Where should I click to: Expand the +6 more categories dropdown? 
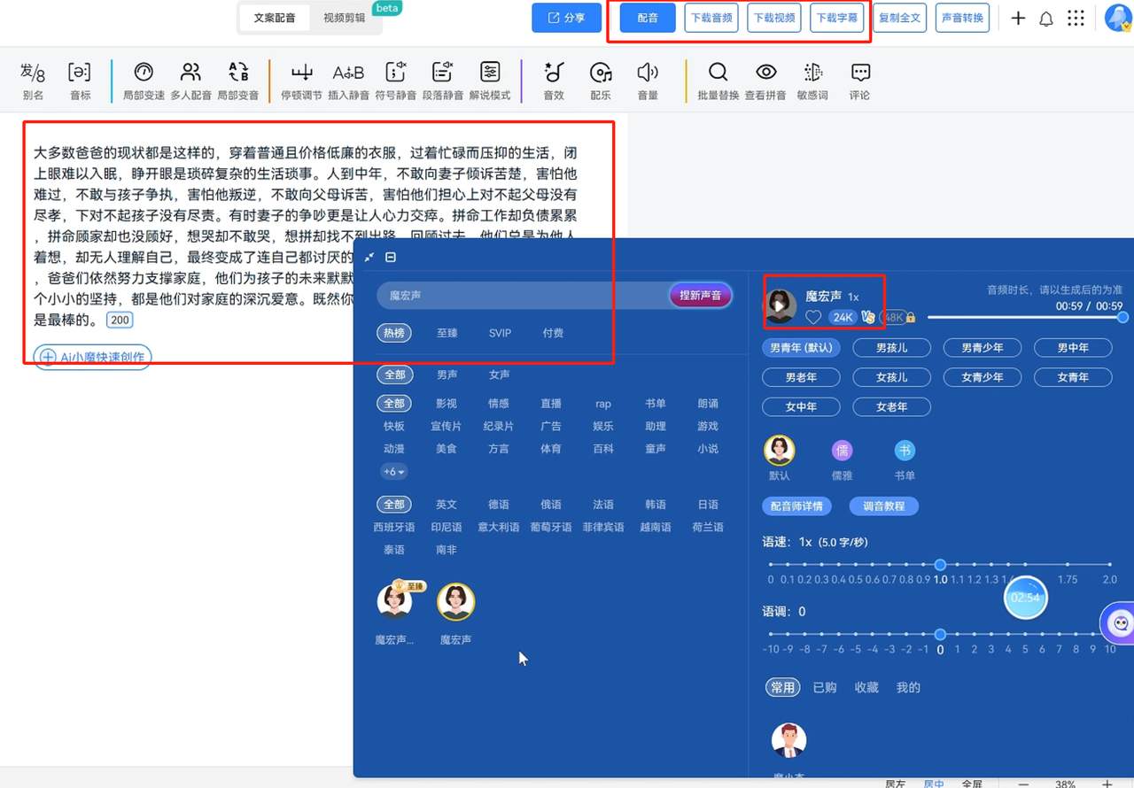393,472
